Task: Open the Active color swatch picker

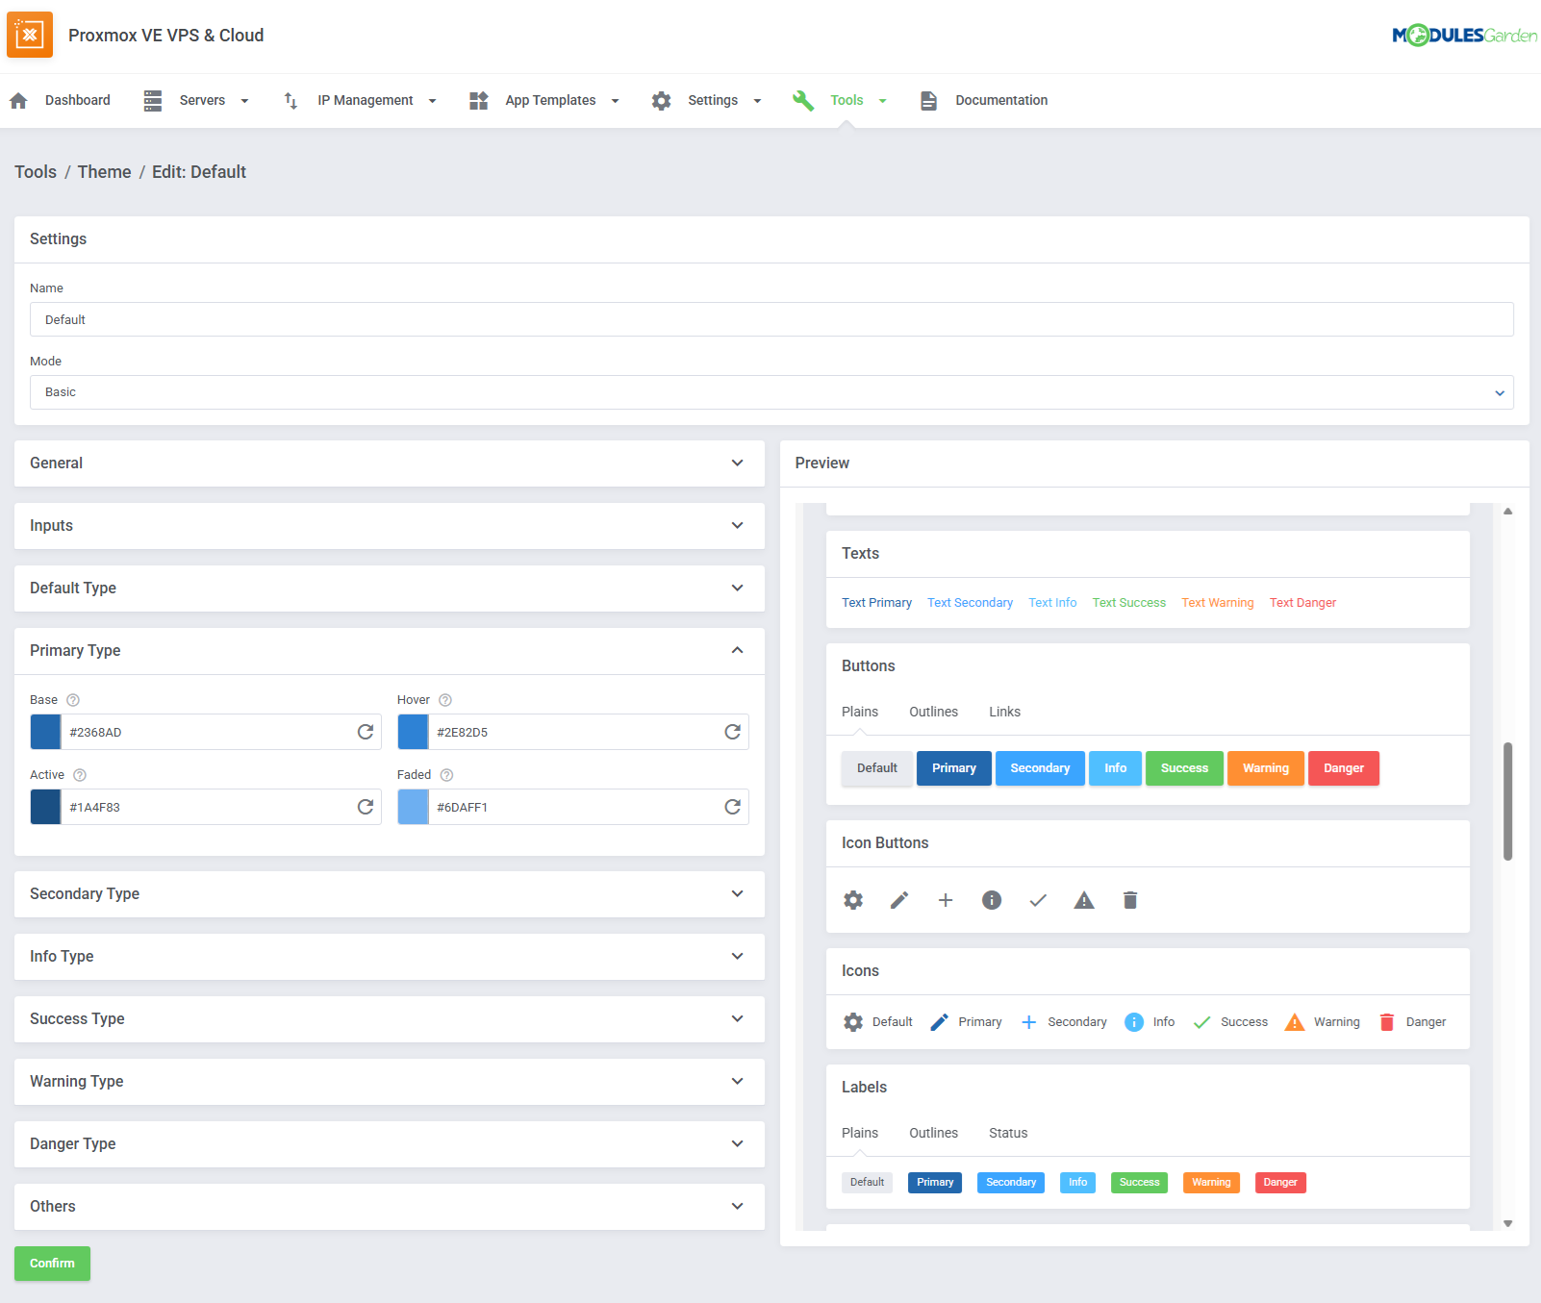Action: pyautogui.click(x=45, y=807)
